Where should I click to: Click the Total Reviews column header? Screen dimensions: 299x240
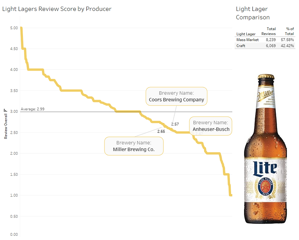click(x=268, y=31)
